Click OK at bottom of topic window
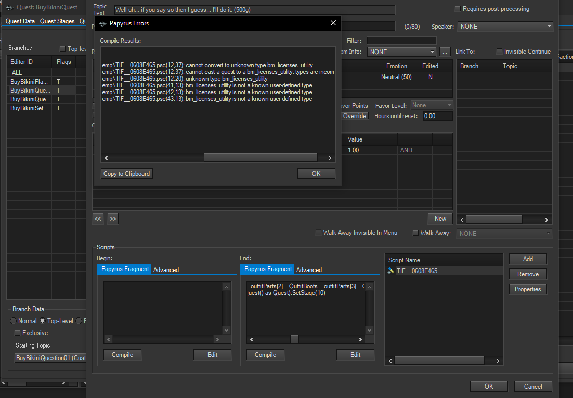 489,386
